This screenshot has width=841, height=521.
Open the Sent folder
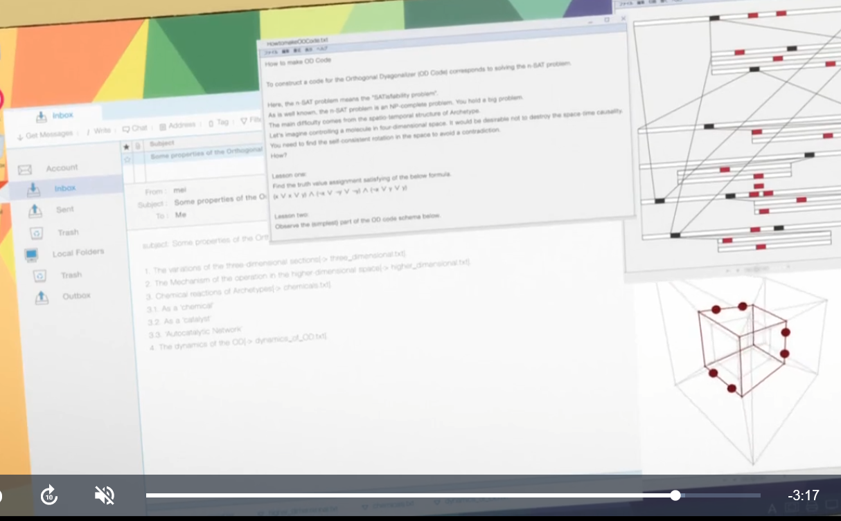(65, 209)
